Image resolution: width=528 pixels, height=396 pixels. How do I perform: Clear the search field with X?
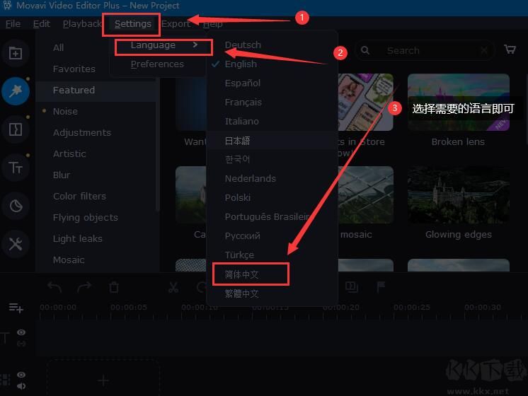pos(484,50)
